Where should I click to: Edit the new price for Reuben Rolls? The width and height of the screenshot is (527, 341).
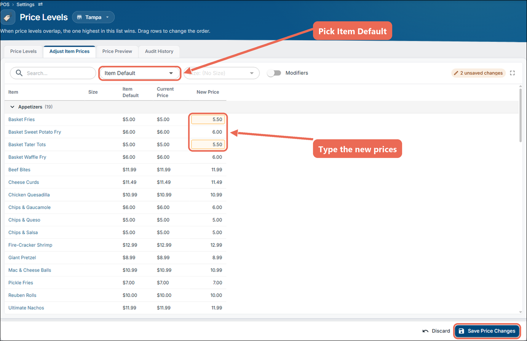click(208, 295)
